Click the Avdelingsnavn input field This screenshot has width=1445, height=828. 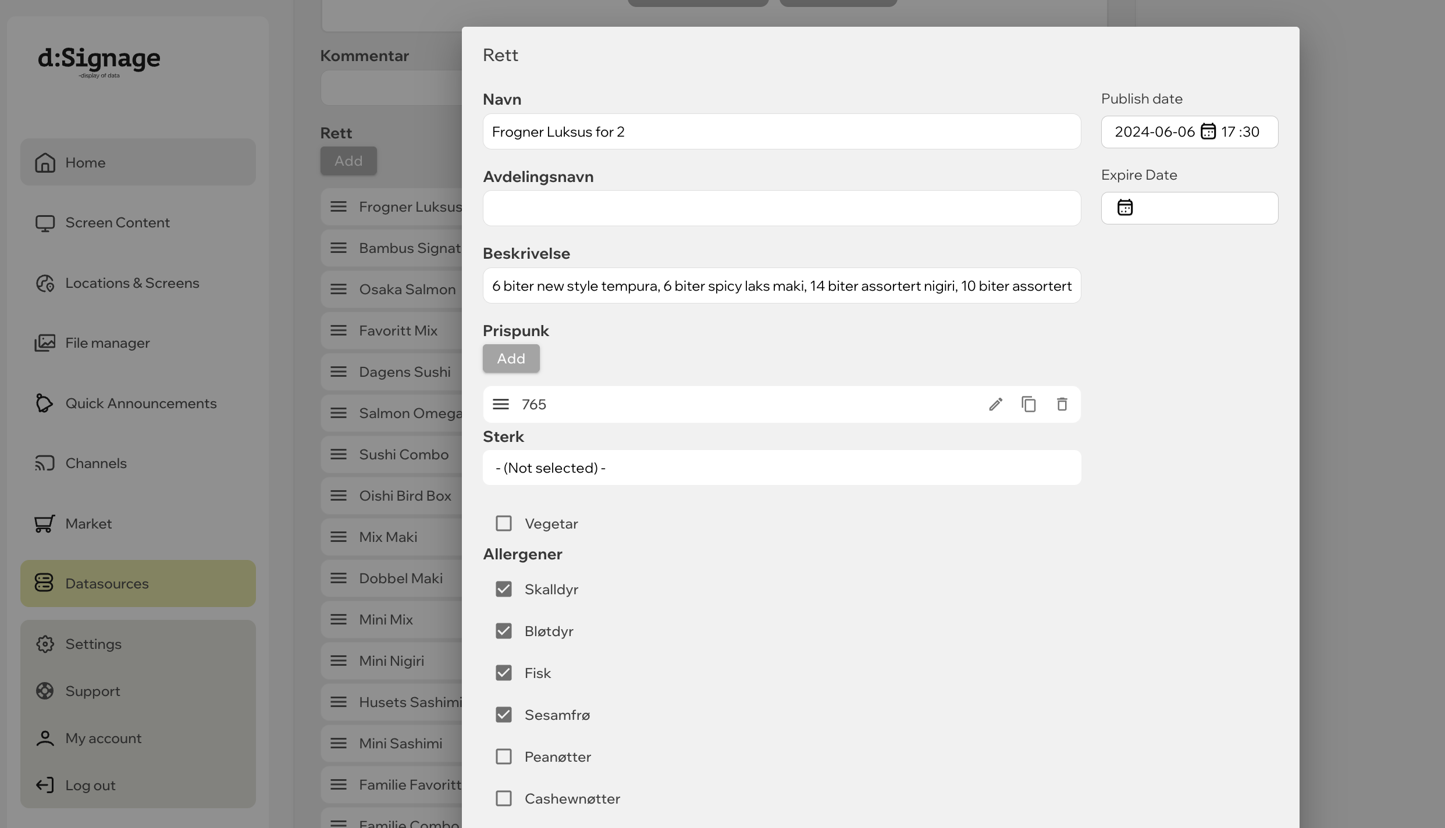[x=782, y=208]
